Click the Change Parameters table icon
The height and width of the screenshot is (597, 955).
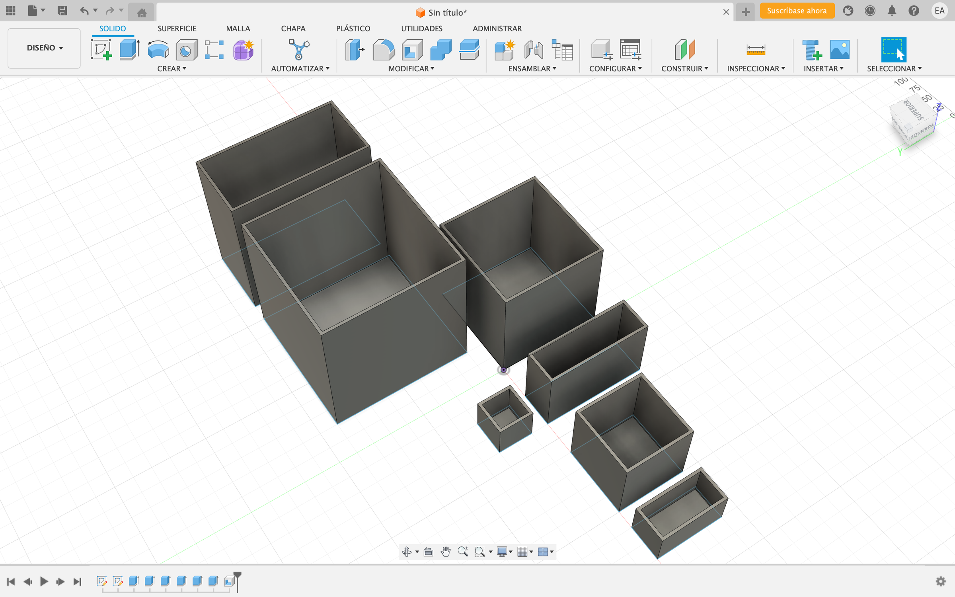(x=630, y=49)
